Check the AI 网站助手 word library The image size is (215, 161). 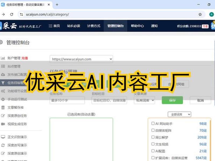coord(153,123)
